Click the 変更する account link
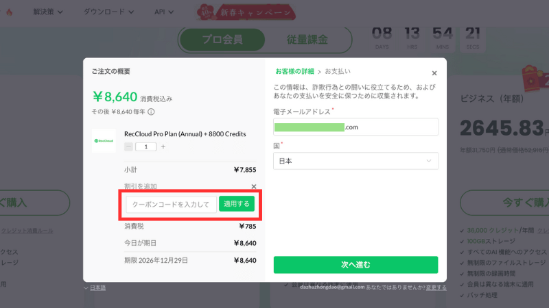This screenshot has width=549, height=308. 436,287
